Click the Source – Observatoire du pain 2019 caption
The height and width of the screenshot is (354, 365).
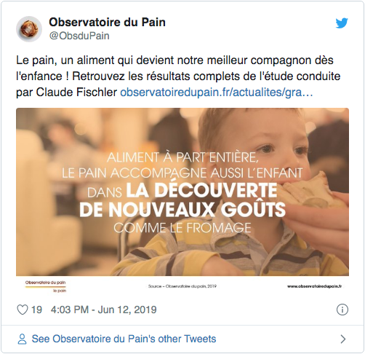(182, 286)
